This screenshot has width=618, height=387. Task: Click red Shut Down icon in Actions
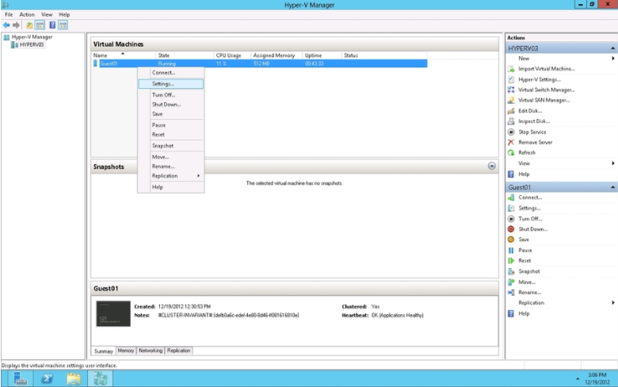coord(511,229)
